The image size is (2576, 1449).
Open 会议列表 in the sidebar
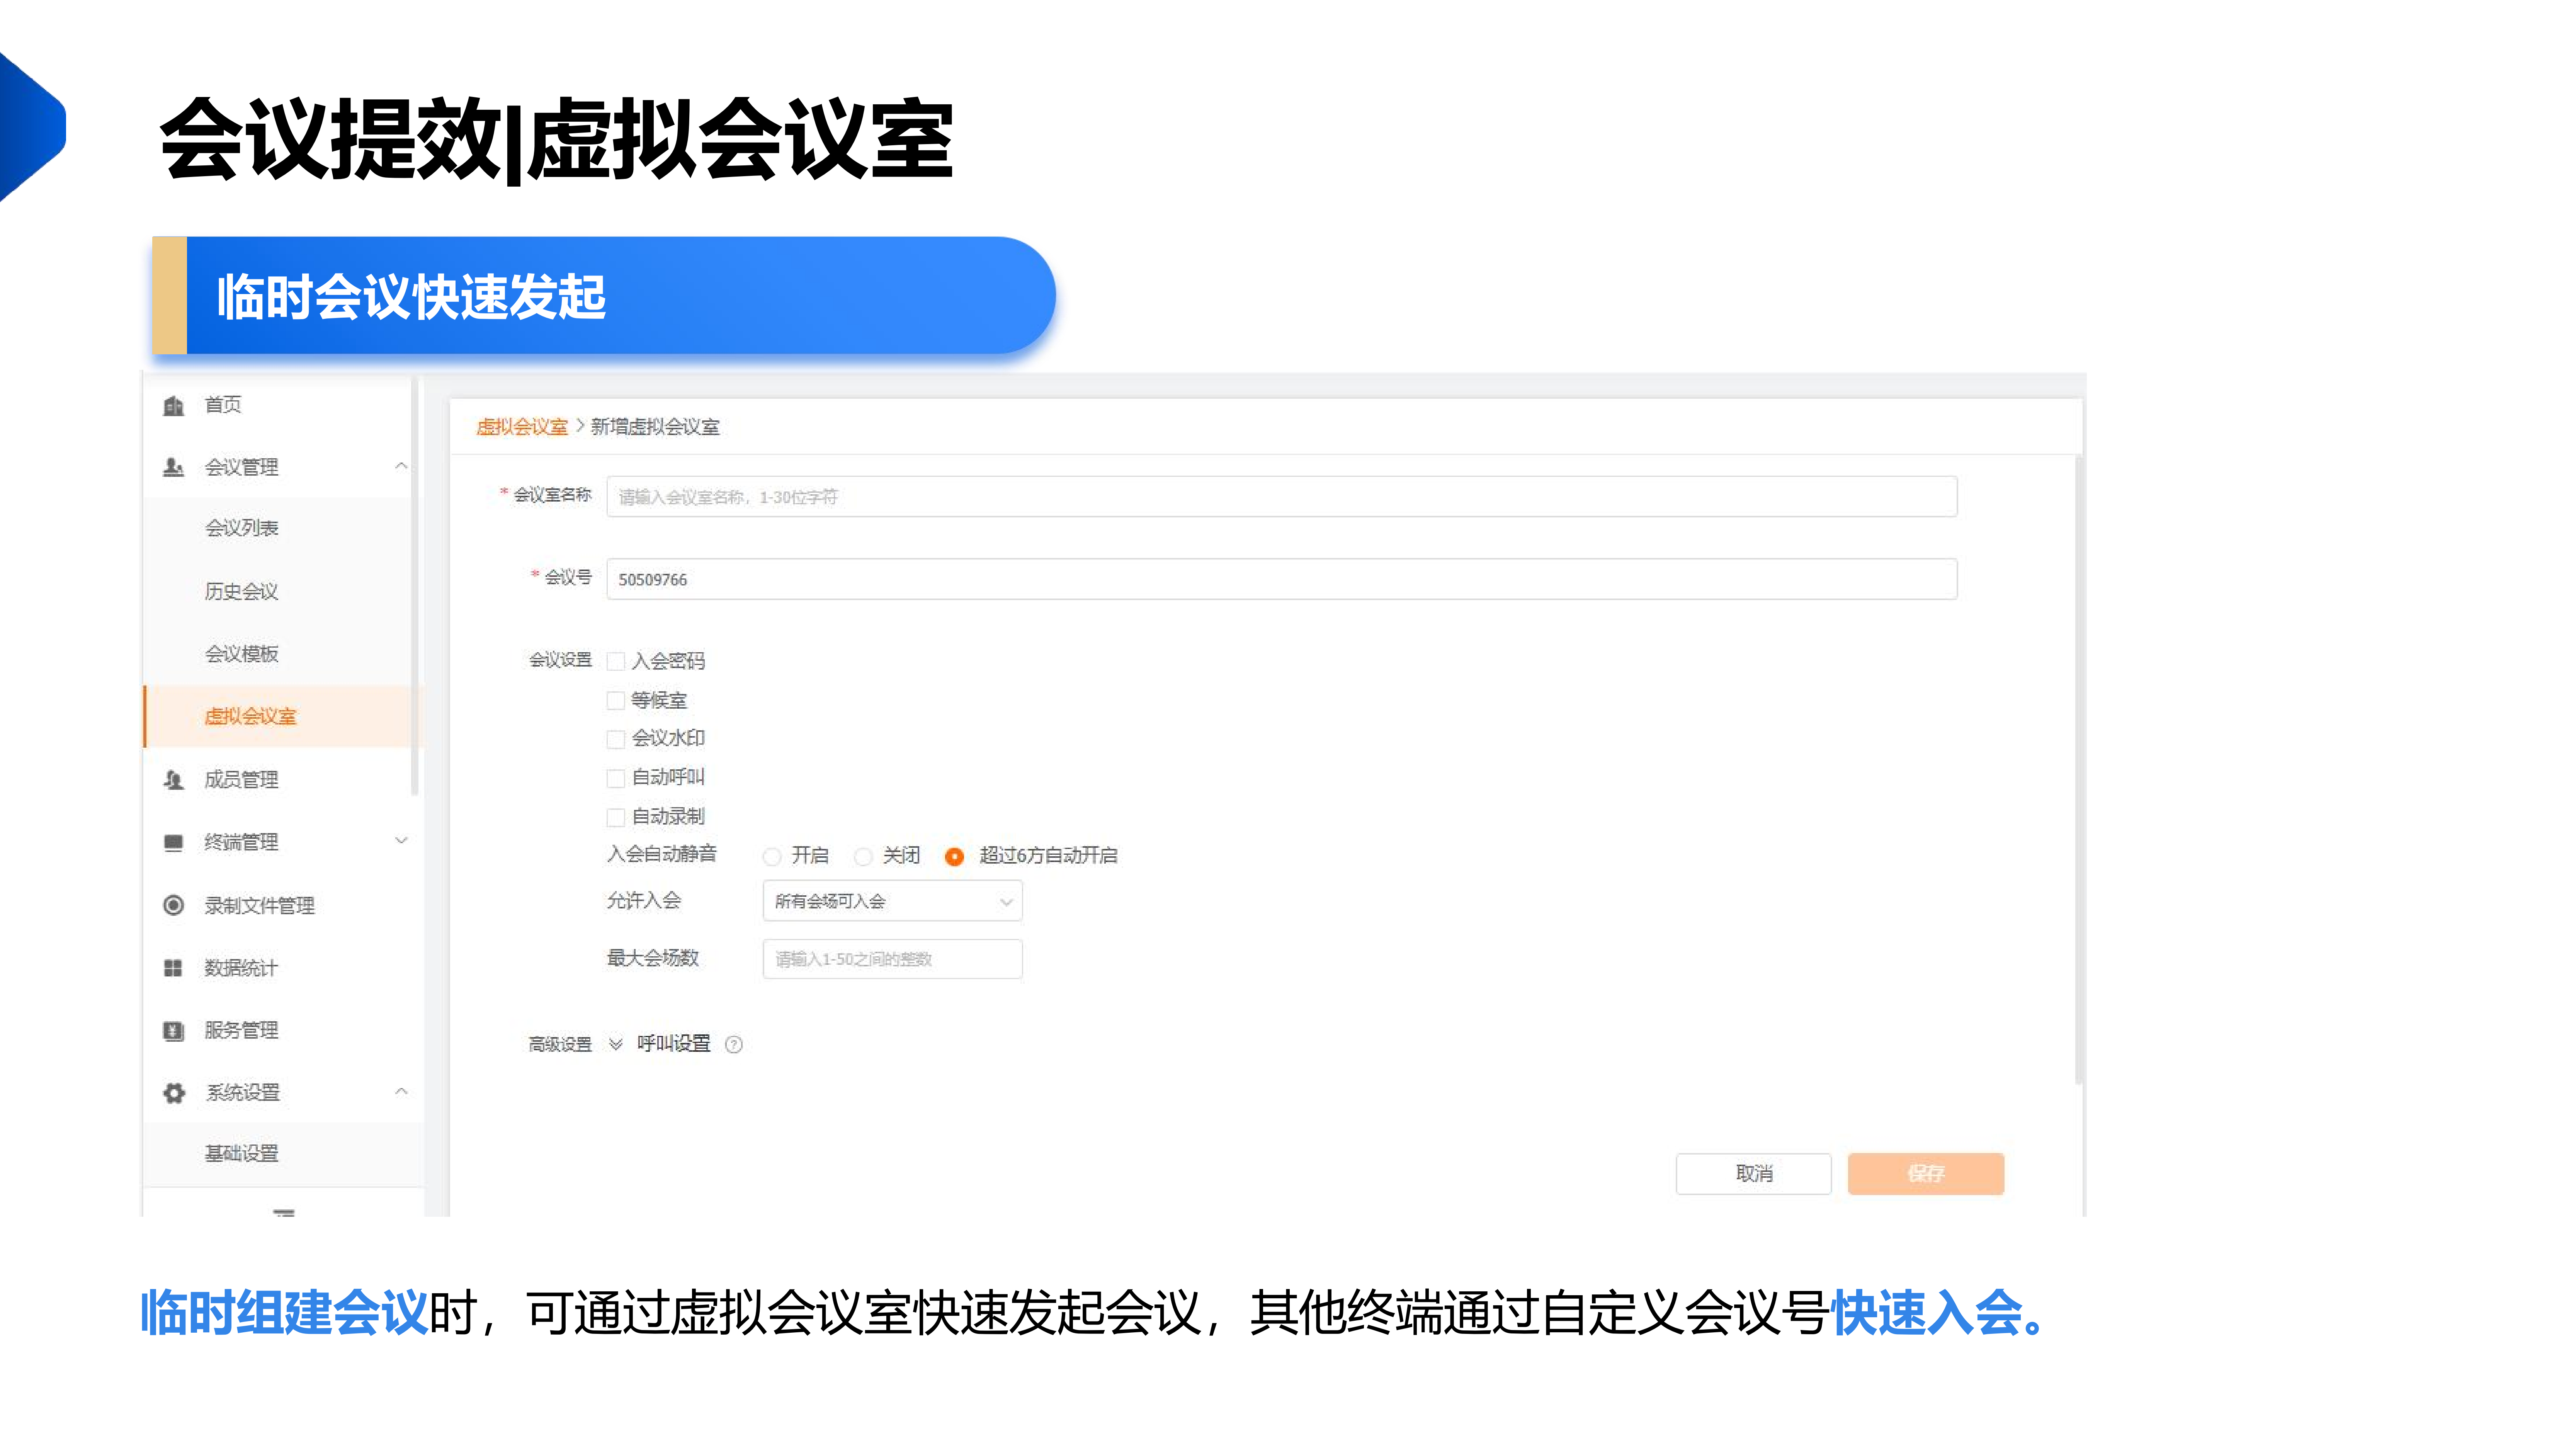[x=241, y=528]
